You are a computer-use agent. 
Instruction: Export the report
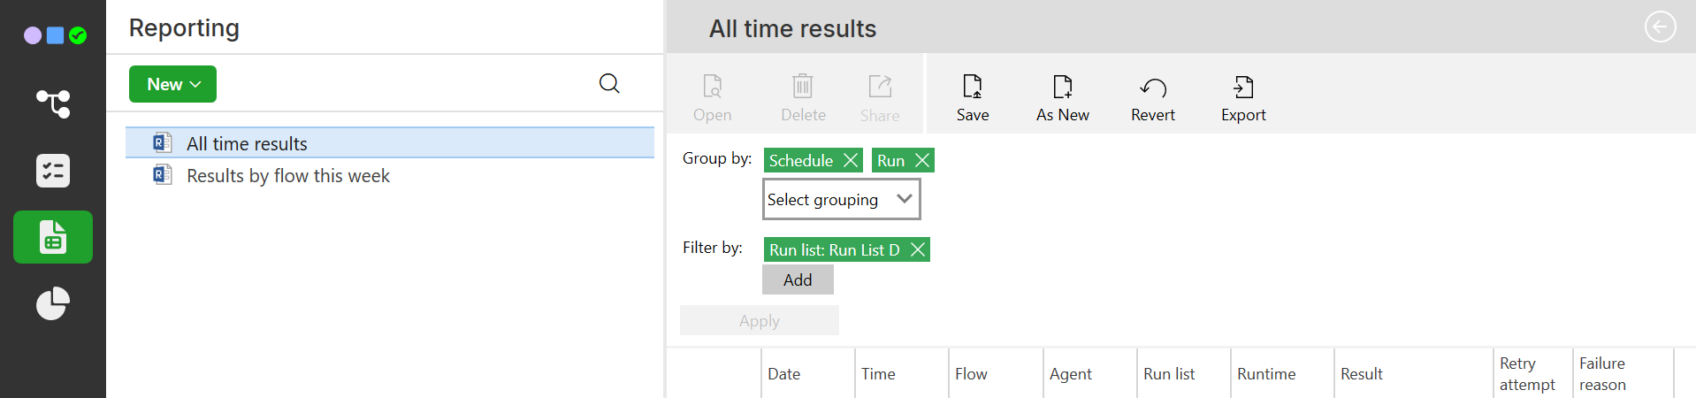click(x=1242, y=97)
